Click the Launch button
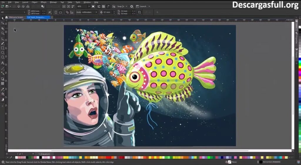 click(143, 6)
